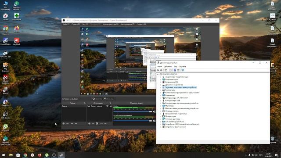Click the clock in the system tray
This screenshot has height=158, width=281.
point(268,155)
